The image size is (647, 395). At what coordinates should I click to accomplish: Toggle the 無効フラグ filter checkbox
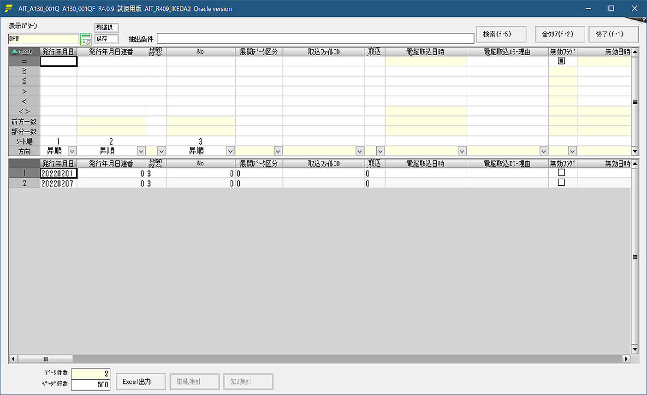[561, 61]
